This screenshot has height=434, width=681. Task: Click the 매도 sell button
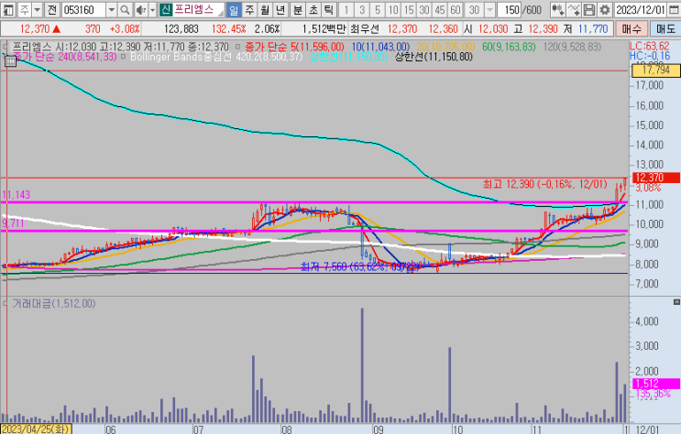pyautogui.click(x=665, y=29)
